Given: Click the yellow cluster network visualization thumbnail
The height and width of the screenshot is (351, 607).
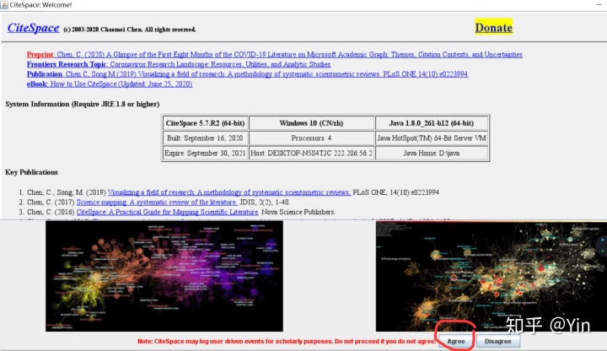Looking at the screenshot, I should (x=492, y=277).
